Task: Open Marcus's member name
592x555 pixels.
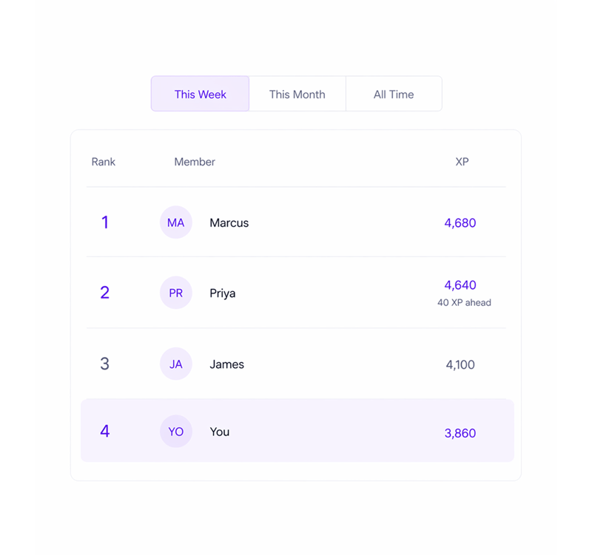Action: click(229, 222)
